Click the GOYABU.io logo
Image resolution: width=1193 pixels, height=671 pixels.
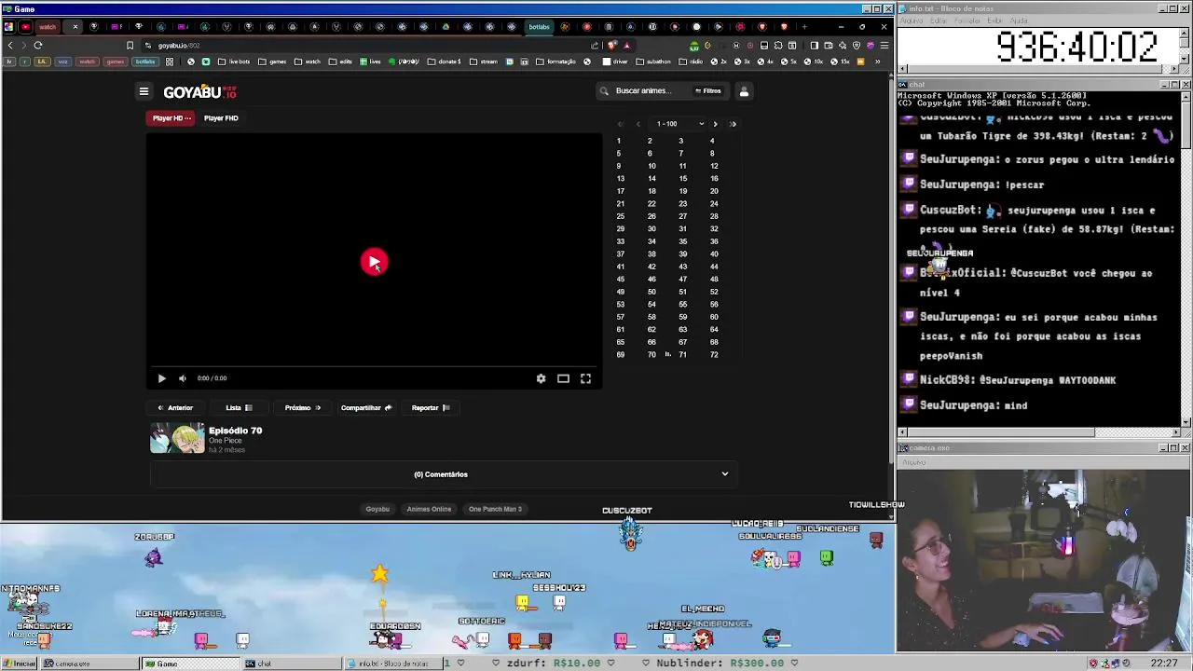tap(199, 92)
